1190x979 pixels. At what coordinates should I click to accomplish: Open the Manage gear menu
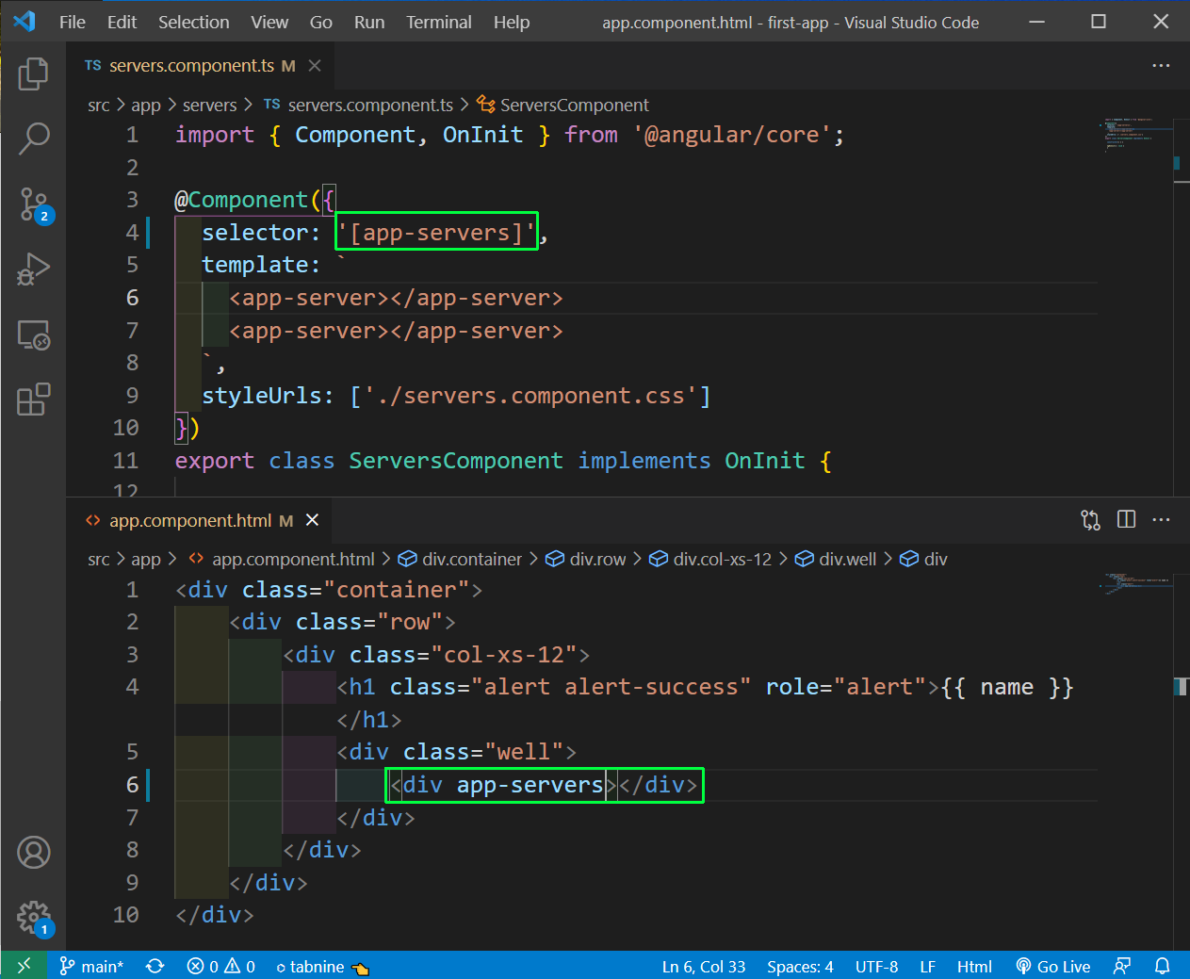point(35,918)
